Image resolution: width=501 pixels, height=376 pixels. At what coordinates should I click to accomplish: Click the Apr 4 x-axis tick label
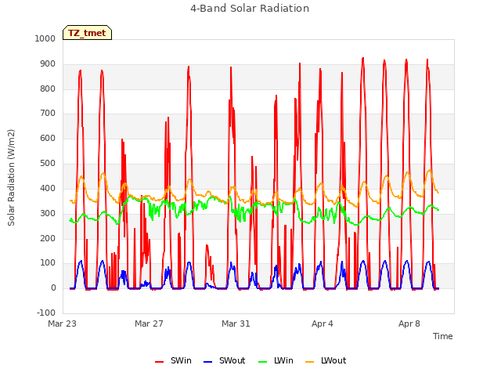[x=323, y=324]
